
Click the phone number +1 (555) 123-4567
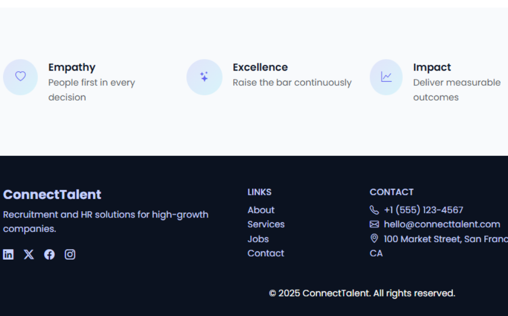[x=423, y=210]
